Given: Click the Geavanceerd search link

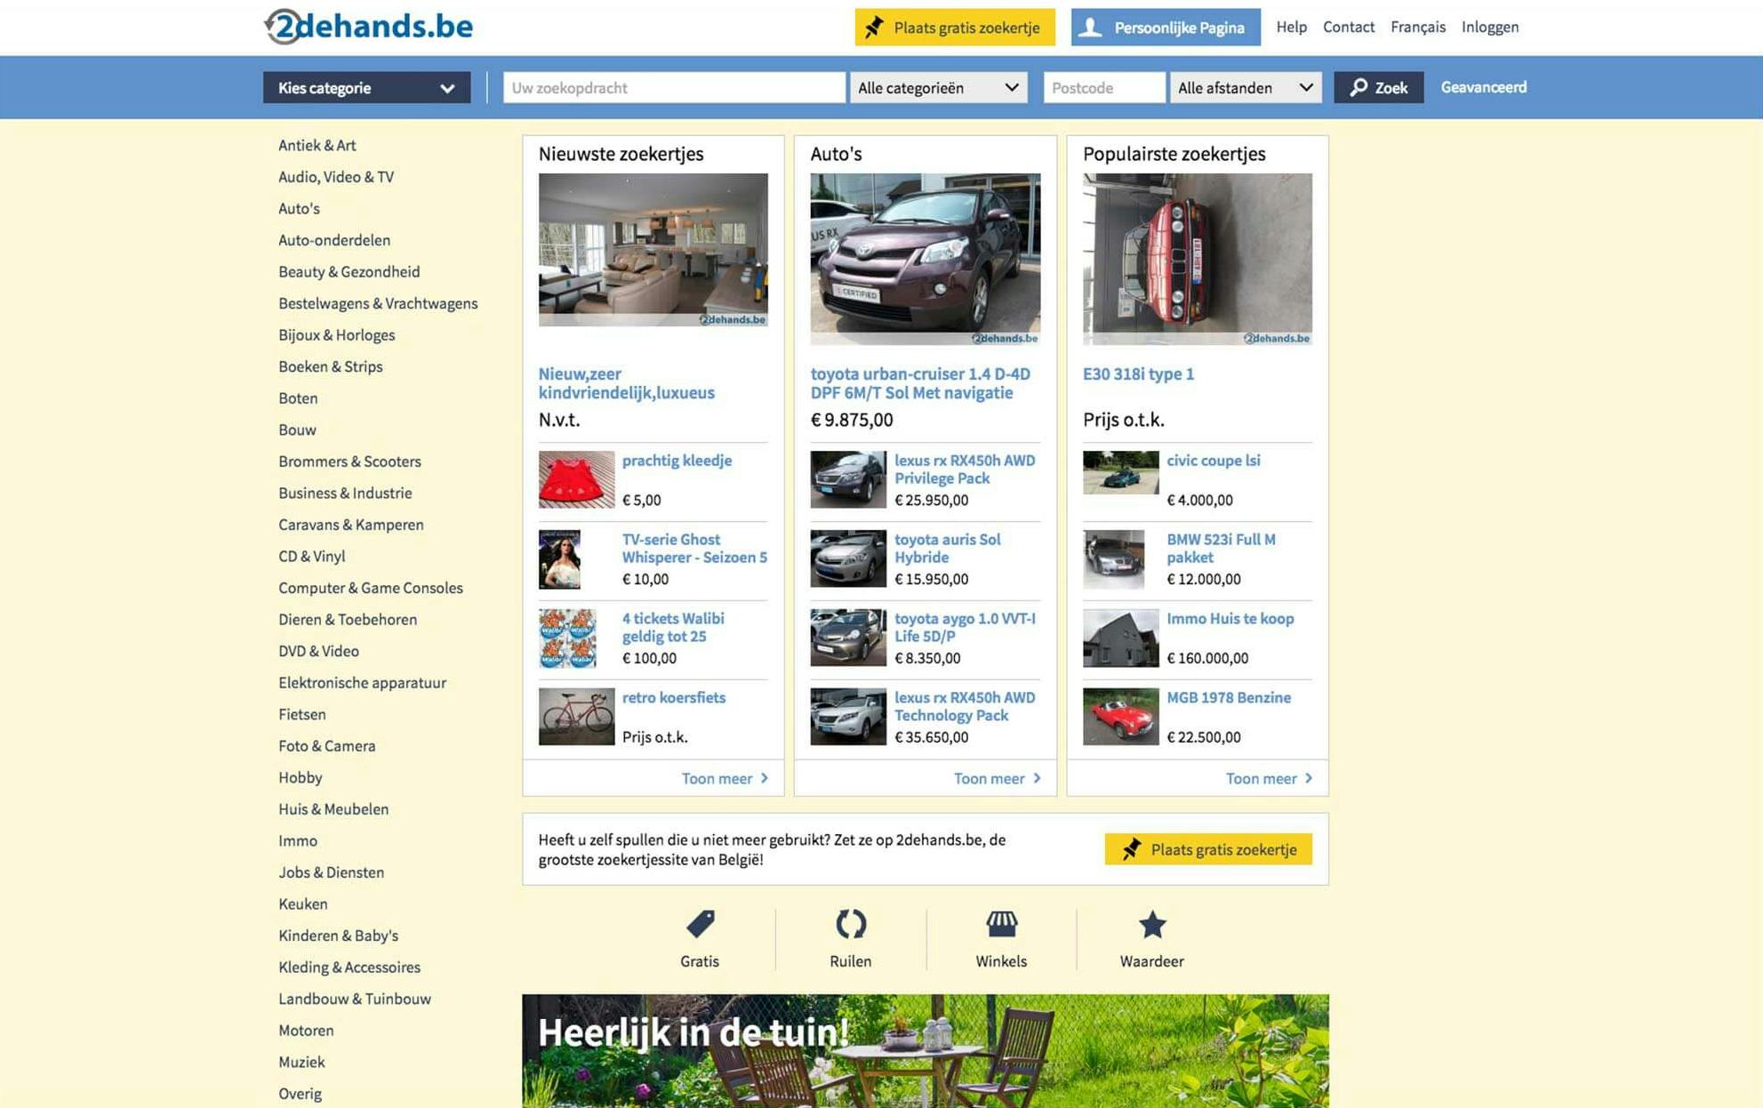Looking at the screenshot, I should click(x=1483, y=87).
